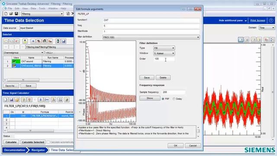Click the Sample frequency field showing 200
Image resolution: width=277 pixels, height=156 pixels.
click(174, 92)
